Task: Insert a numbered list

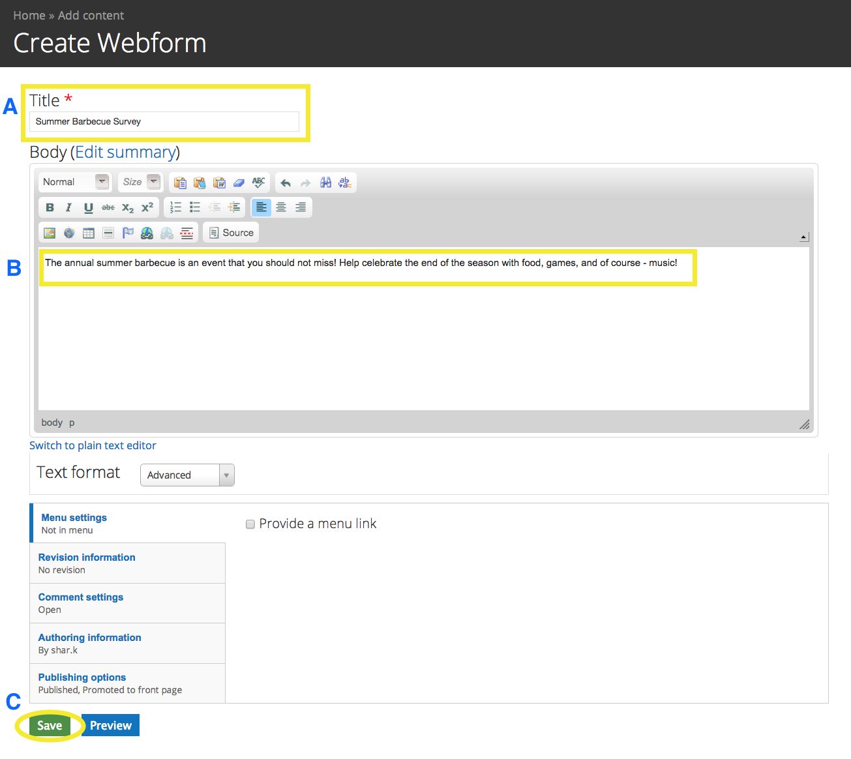Action: (x=175, y=207)
